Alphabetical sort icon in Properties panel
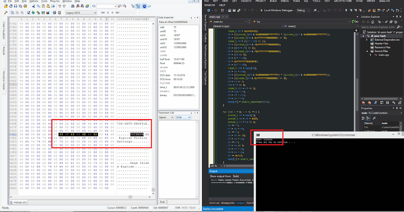 click(368, 118)
